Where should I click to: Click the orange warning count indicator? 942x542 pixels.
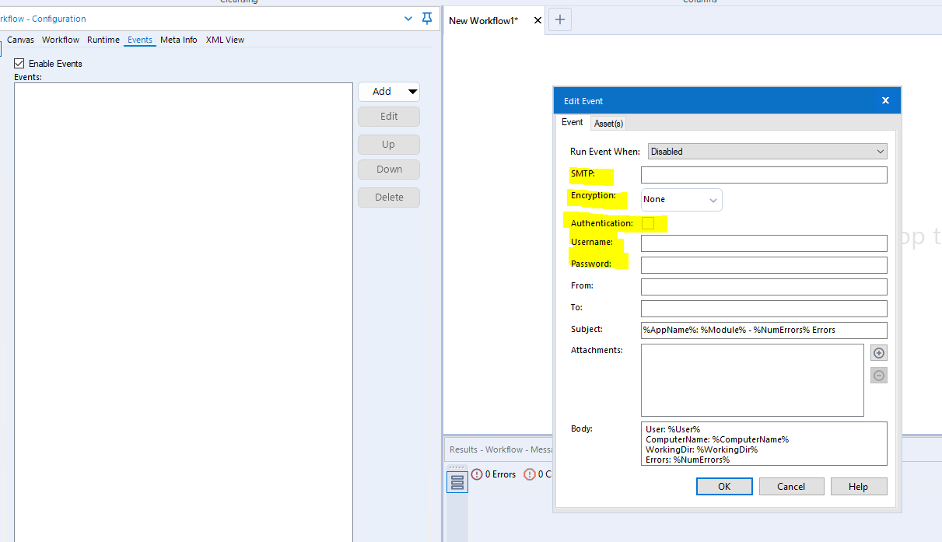click(x=528, y=474)
